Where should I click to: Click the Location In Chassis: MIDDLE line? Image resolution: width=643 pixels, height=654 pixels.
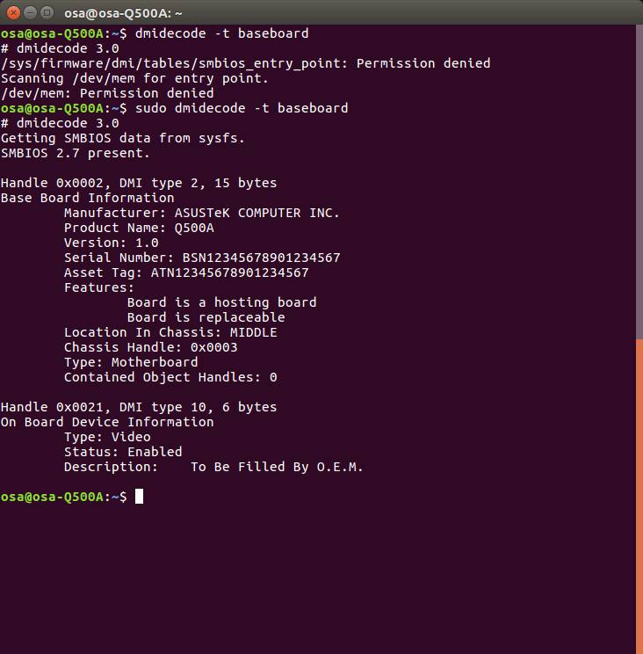point(170,332)
